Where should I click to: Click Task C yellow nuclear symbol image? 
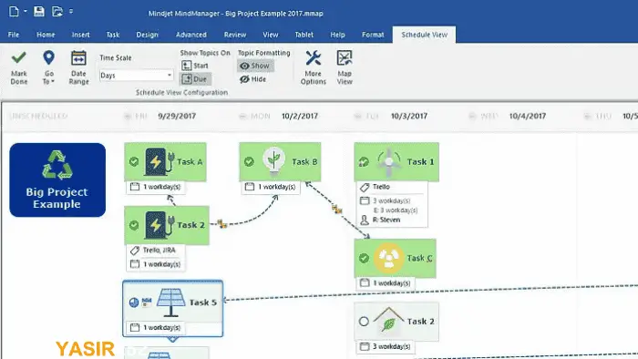pos(388,258)
